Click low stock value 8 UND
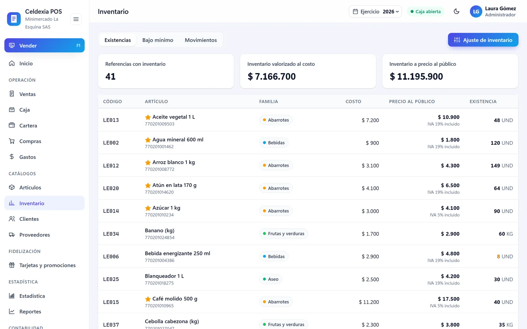Image resolution: width=527 pixels, height=329 pixels. 505,257
